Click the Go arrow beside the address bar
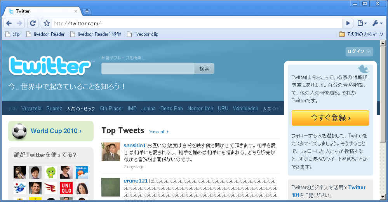Screen dimensions: 388x202 click(x=348, y=23)
